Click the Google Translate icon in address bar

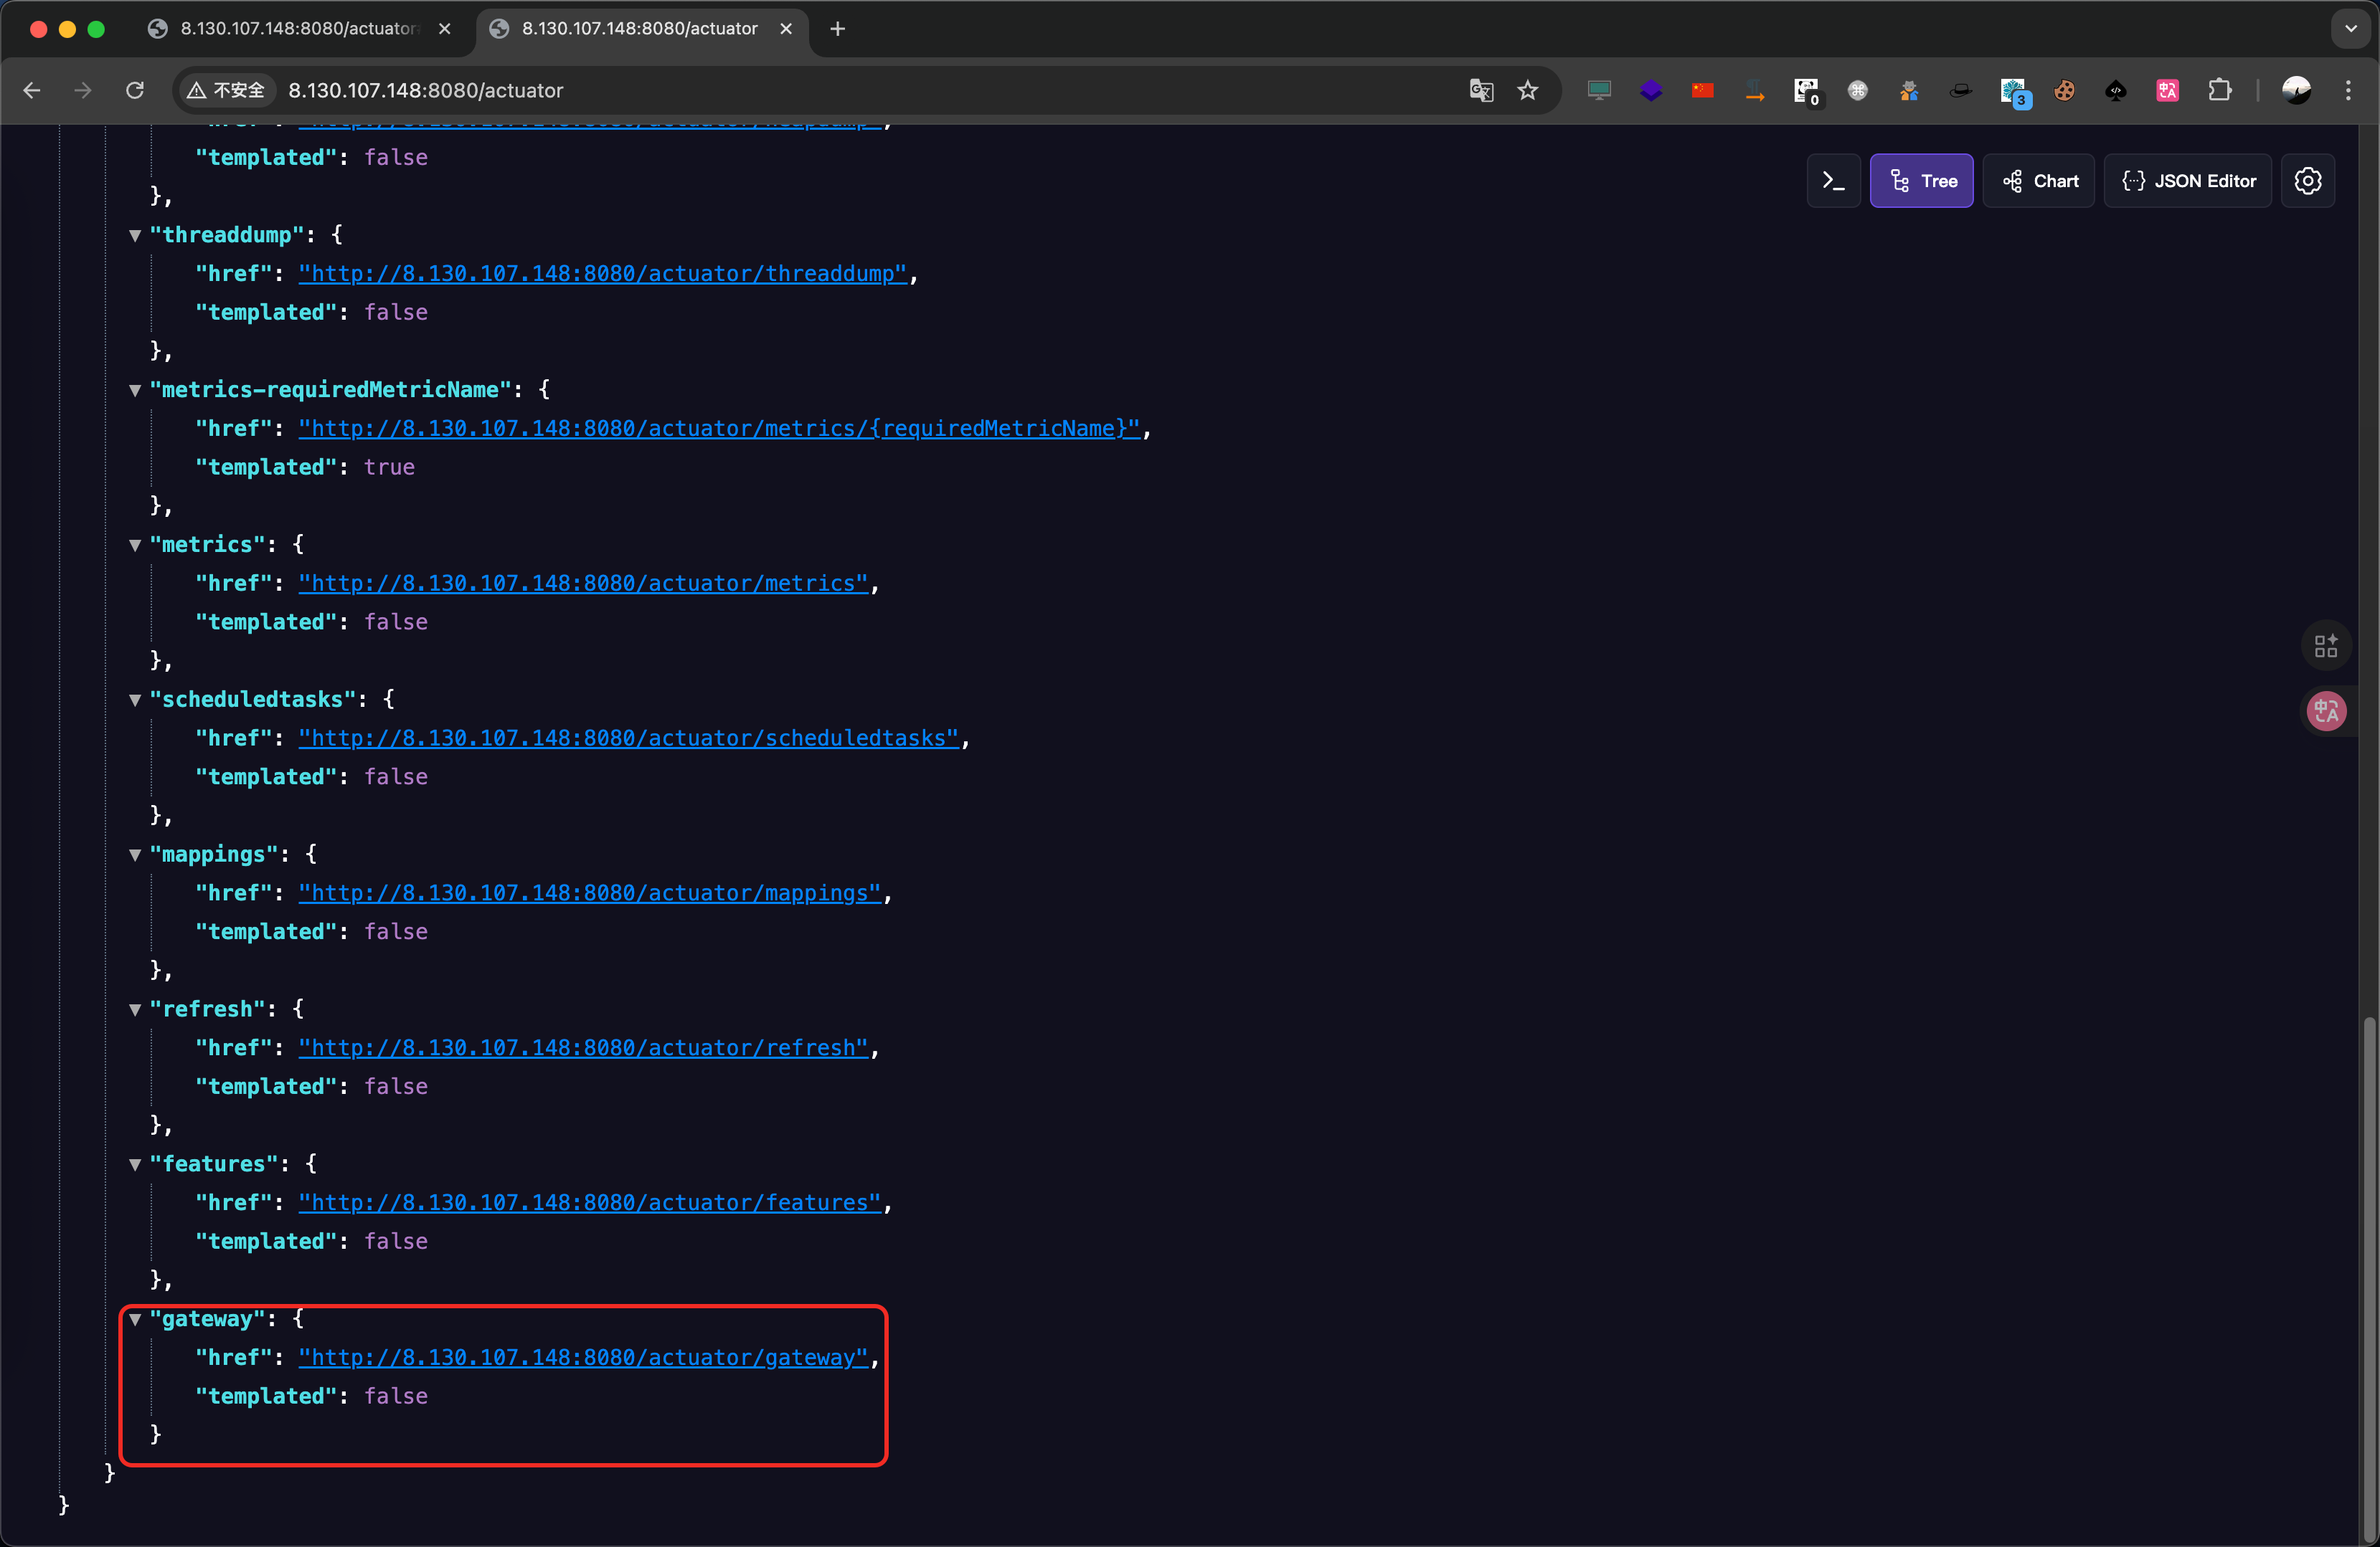(1481, 90)
